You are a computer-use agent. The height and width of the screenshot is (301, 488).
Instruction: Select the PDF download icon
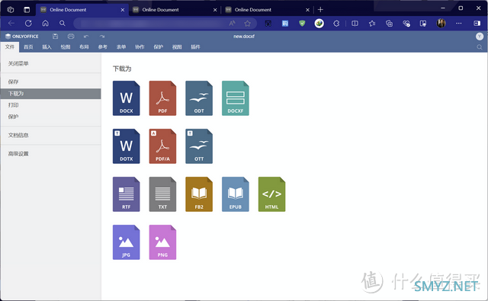pyautogui.click(x=162, y=98)
